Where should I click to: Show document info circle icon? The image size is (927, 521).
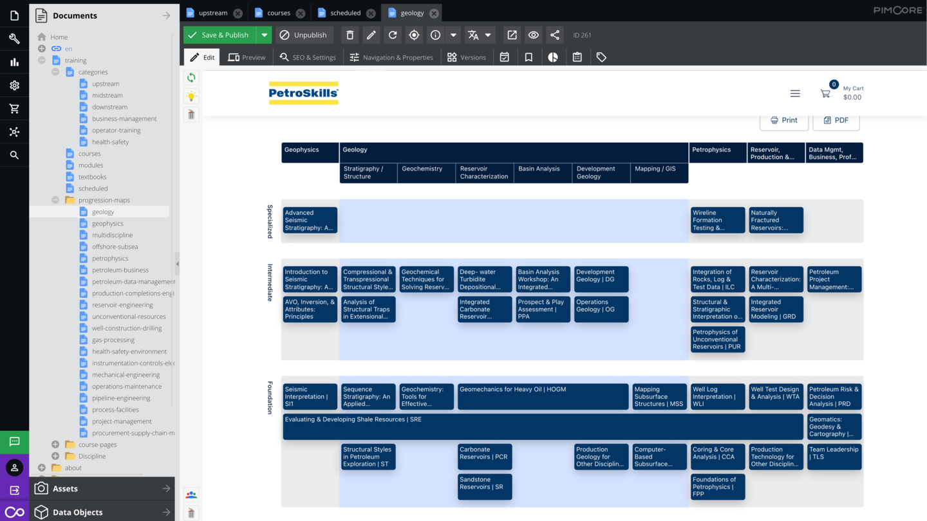click(x=435, y=35)
